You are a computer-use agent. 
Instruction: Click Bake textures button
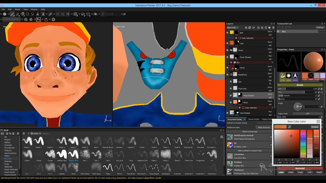(x=264, y=127)
